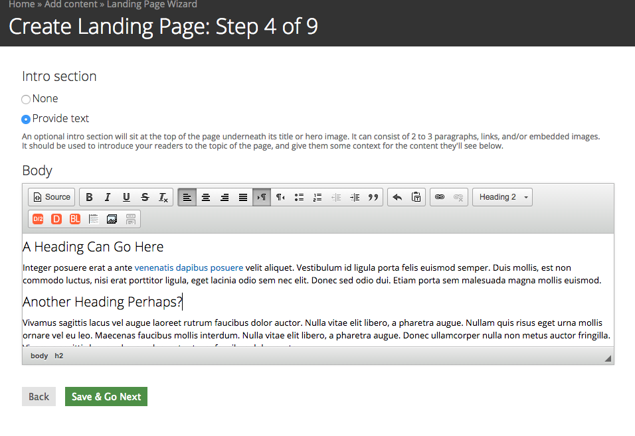Toggle bold formatting
The width and height of the screenshot is (635, 436).
[89, 197]
